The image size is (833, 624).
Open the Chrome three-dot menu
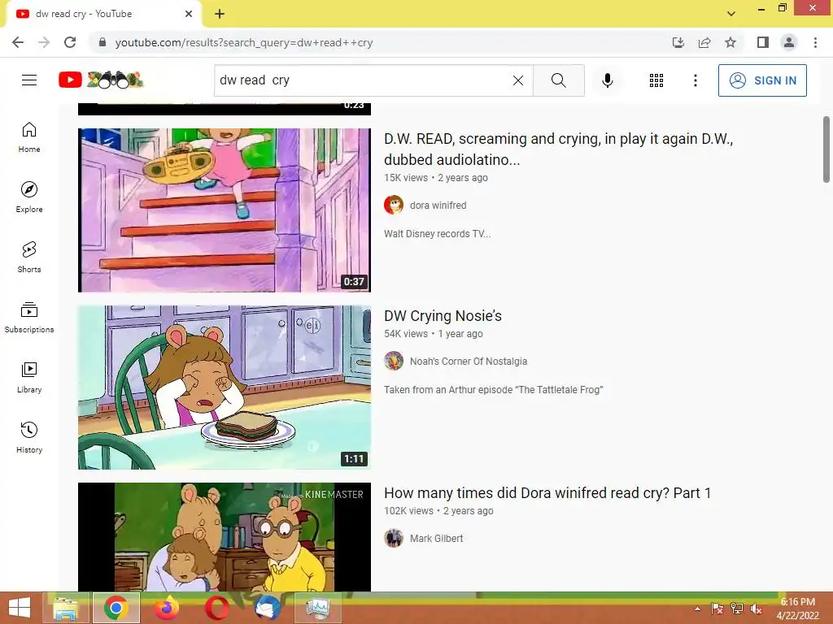815,42
